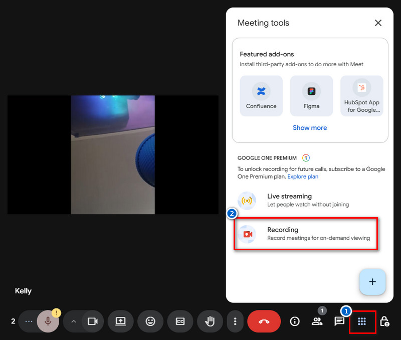Click the Live streaming broadcast icon

click(x=247, y=201)
